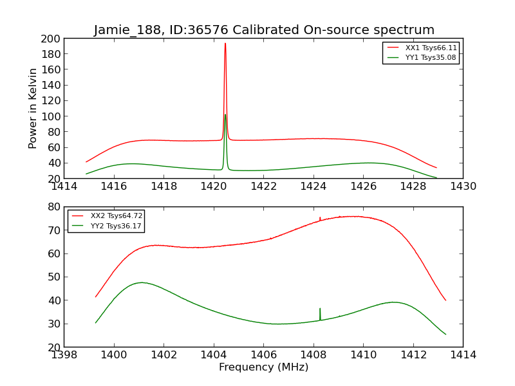Click the x-axis tick label "1406"
Screen dimensions: 515x386
(x=264, y=354)
